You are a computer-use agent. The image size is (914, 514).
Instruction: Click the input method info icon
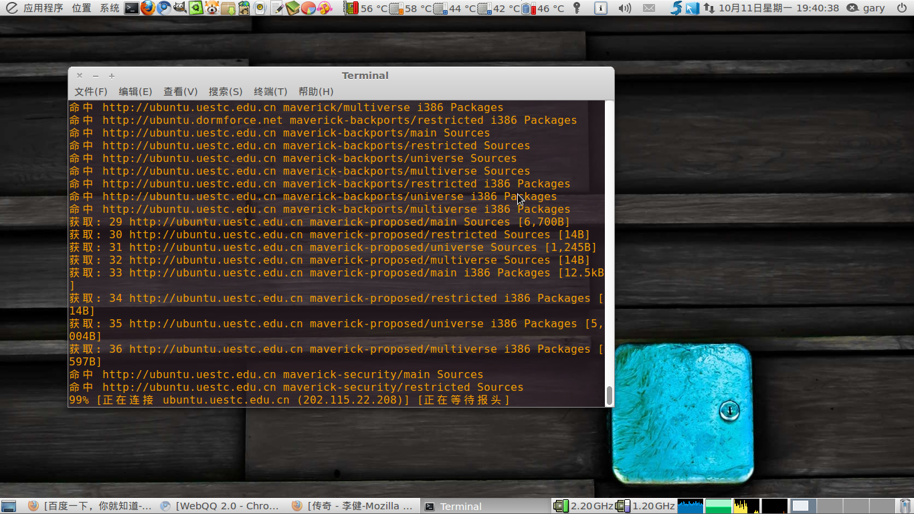(x=601, y=8)
